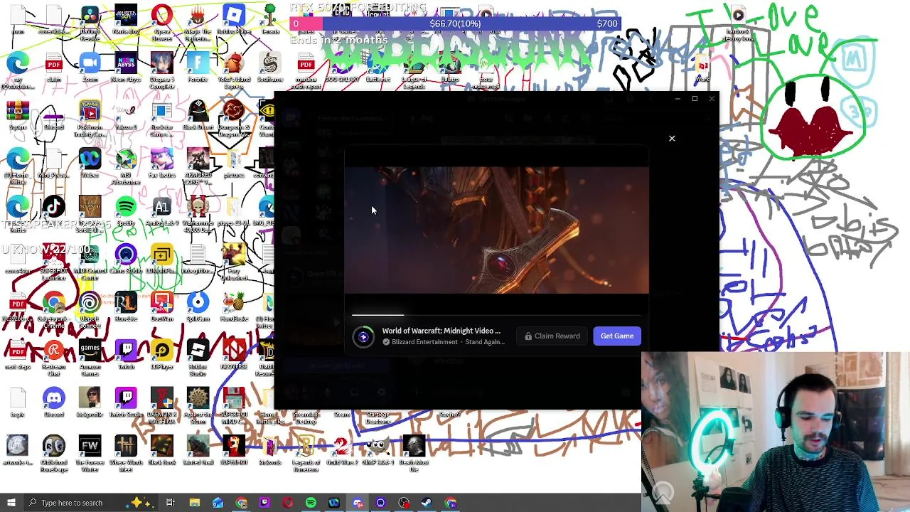The image size is (910, 512).
Task: Open Yakuza 0 desktop shortcut
Action: pos(126,117)
